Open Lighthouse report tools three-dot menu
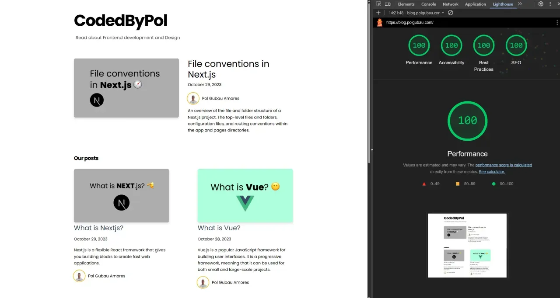Image resolution: width=560 pixels, height=298 pixels. coord(556,22)
